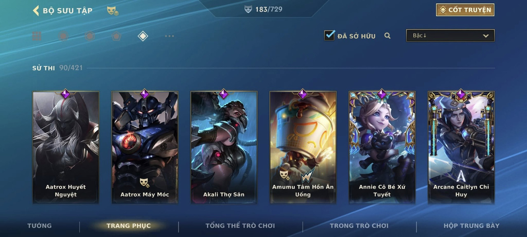Screen dimensions: 527x237
Task: Select the Amumu Tâm Hồn Ăn Uống card
Action: coord(303,147)
